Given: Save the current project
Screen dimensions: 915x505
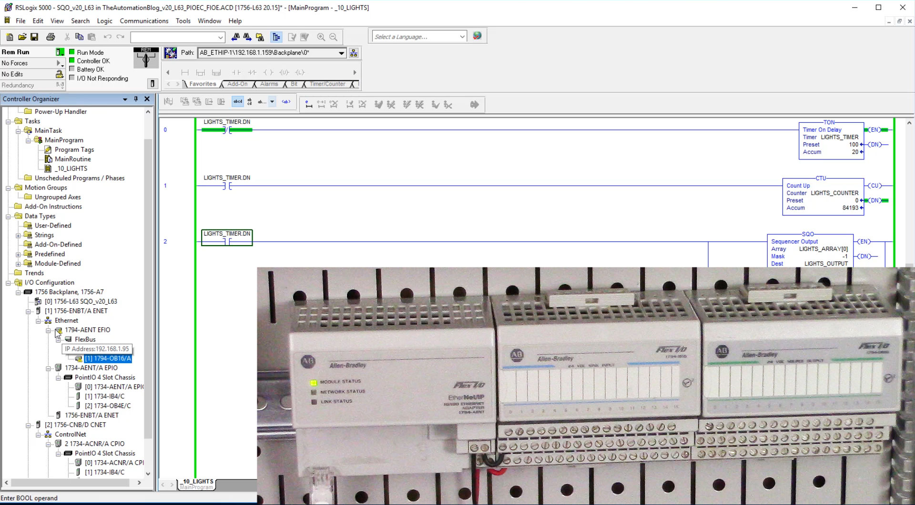Looking at the screenshot, I should pyautogui.click(x=34, y=37).
